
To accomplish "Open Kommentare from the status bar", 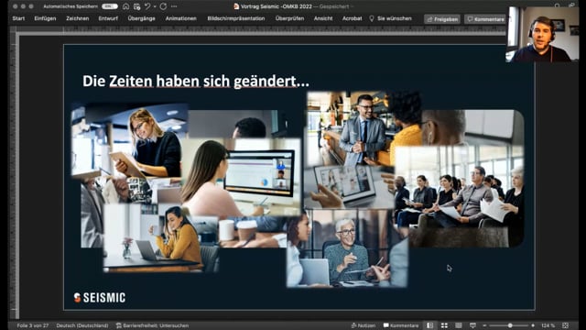I will pyautogui.click(x=401, y=325).
